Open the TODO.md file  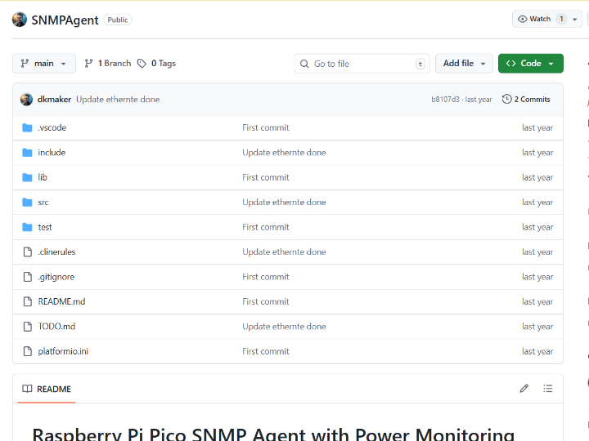coord(56,326)
